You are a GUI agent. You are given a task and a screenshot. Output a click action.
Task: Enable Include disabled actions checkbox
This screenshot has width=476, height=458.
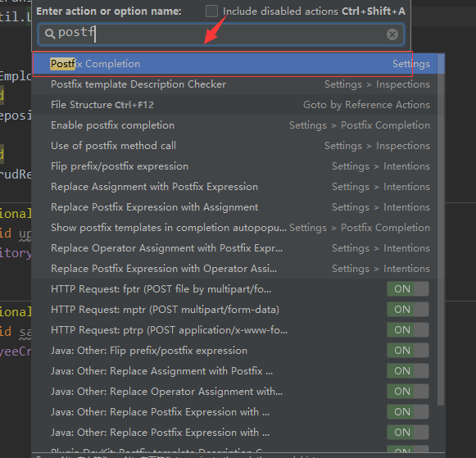[211, 11]
